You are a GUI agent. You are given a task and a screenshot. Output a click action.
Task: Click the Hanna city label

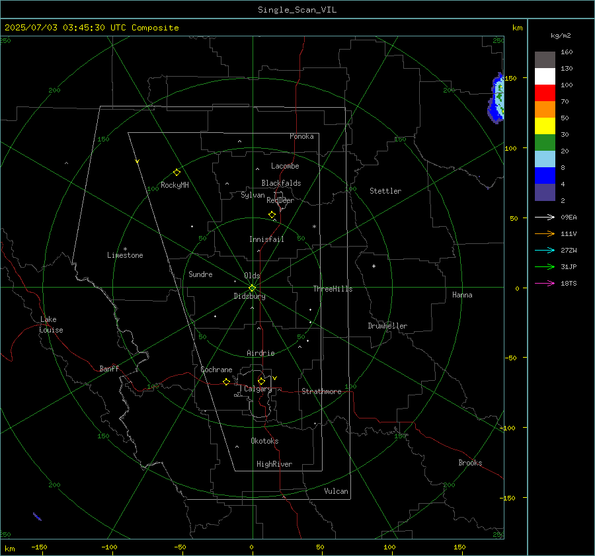click(462, 295)
